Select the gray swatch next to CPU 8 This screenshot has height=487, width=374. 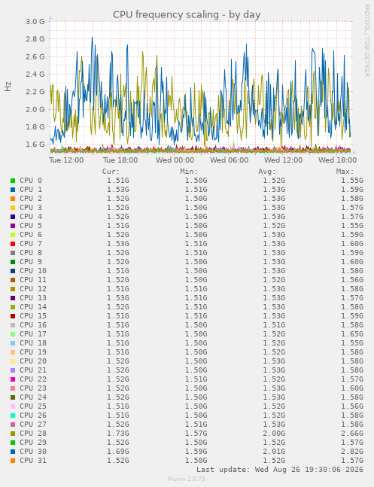[x=13, y=253]
